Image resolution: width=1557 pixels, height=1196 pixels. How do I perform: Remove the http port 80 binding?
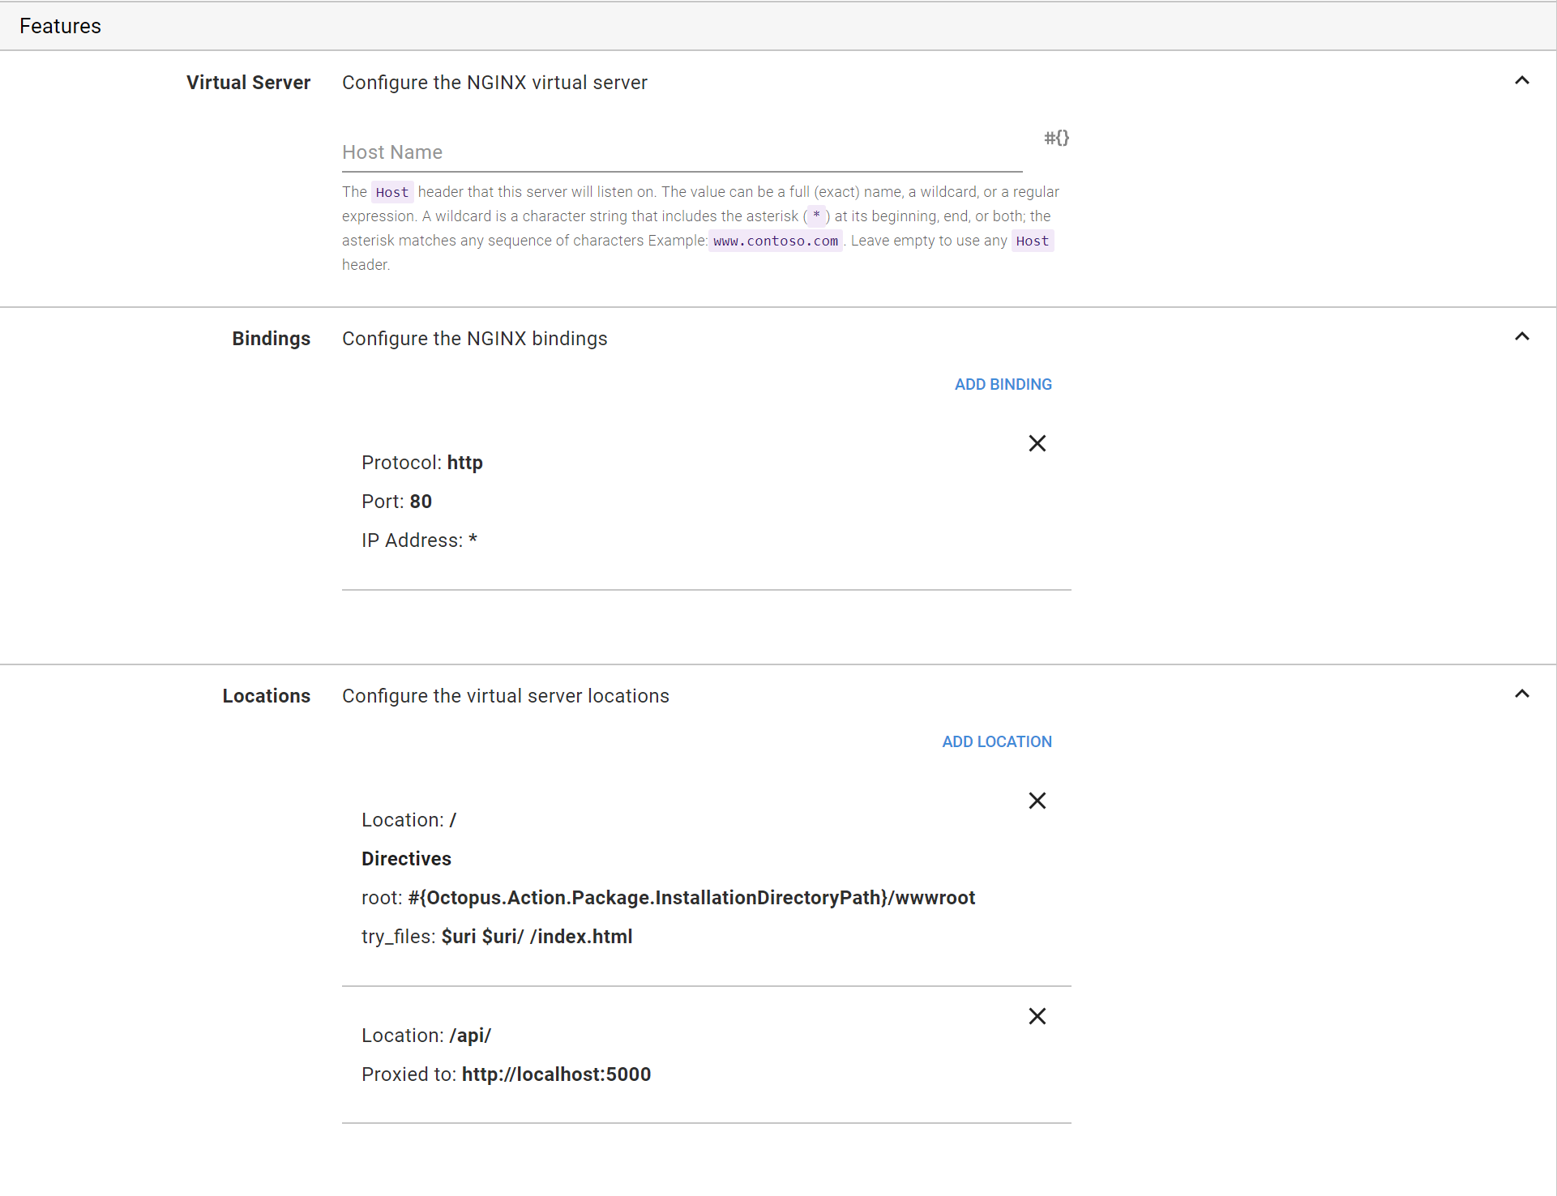click(1037, 443)
